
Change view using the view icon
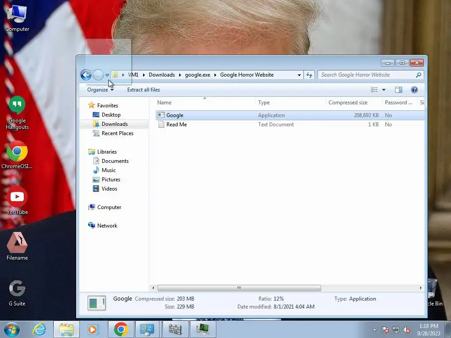374,90
